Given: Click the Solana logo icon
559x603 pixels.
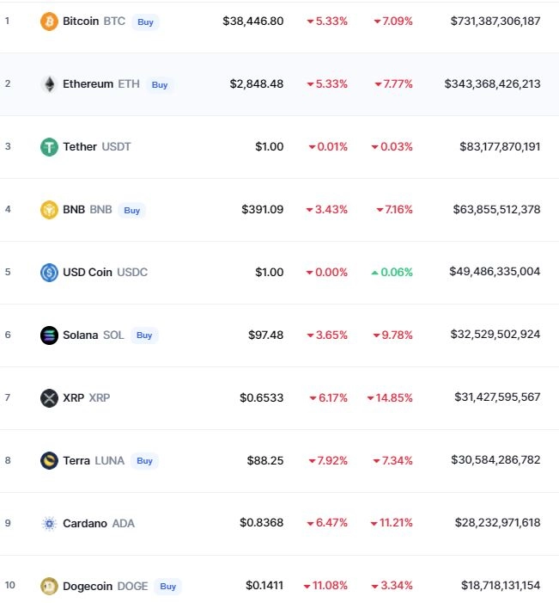Looking at the screenshot, I should tap(50, 335).
